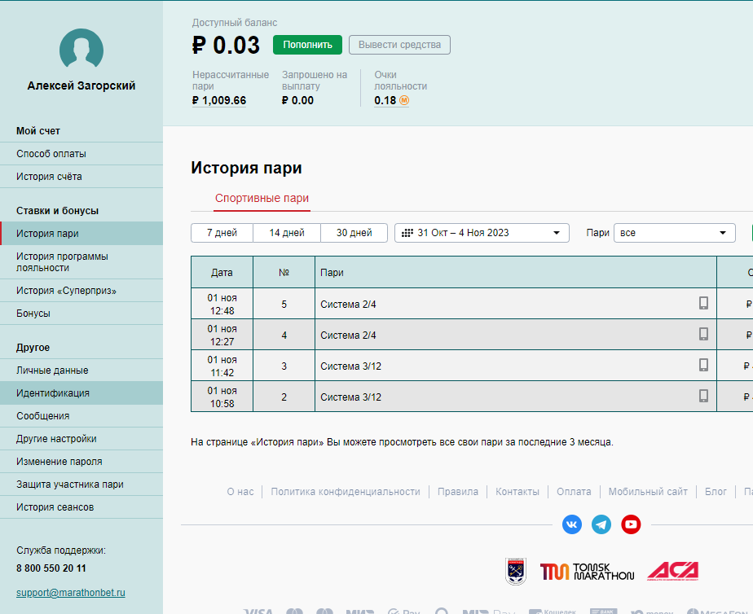This screenshot has height=614, width=753.
Task: Select the 14 дней period filter
Action: click(x=287, y=233)
